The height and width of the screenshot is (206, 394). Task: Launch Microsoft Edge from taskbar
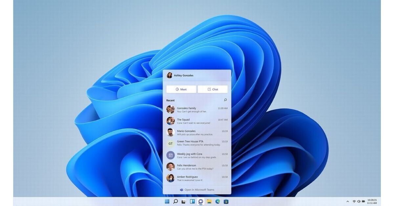tap(217, 201)
